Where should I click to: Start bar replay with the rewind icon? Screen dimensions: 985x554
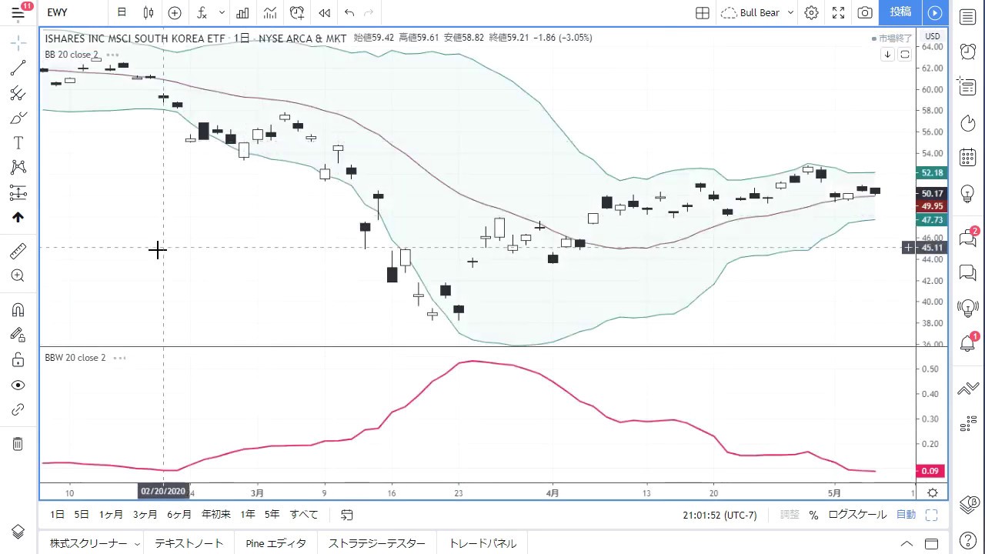(325, 12)
